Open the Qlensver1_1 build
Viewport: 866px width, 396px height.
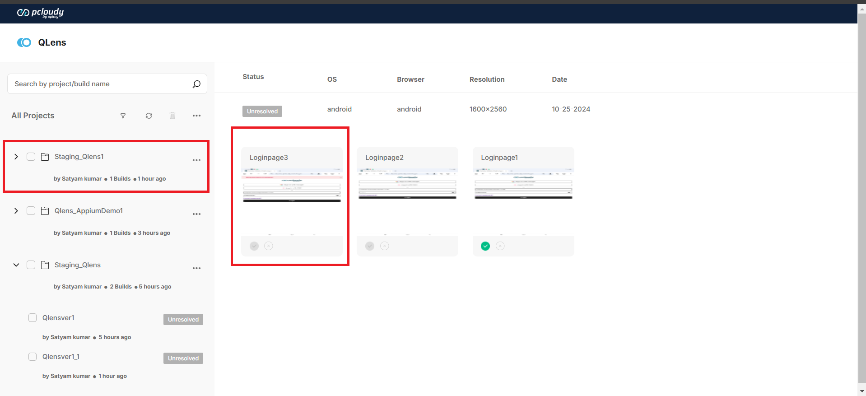[61, 357]
